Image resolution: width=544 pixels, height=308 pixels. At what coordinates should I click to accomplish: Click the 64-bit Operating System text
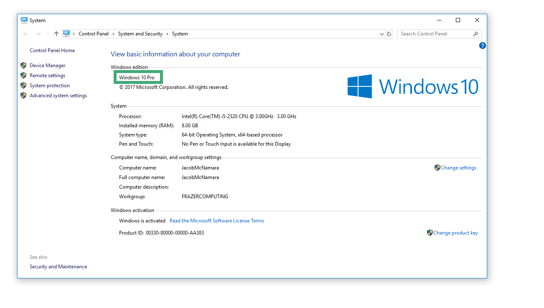(232, 135)
